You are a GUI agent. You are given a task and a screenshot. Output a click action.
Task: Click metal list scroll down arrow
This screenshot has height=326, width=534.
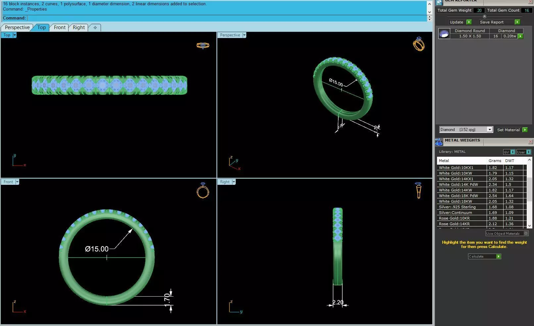529,226
